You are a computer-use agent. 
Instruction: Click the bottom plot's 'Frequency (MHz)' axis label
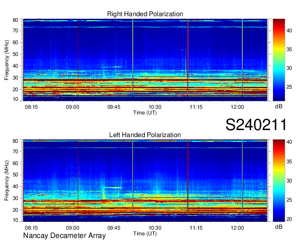coord(7,181)
